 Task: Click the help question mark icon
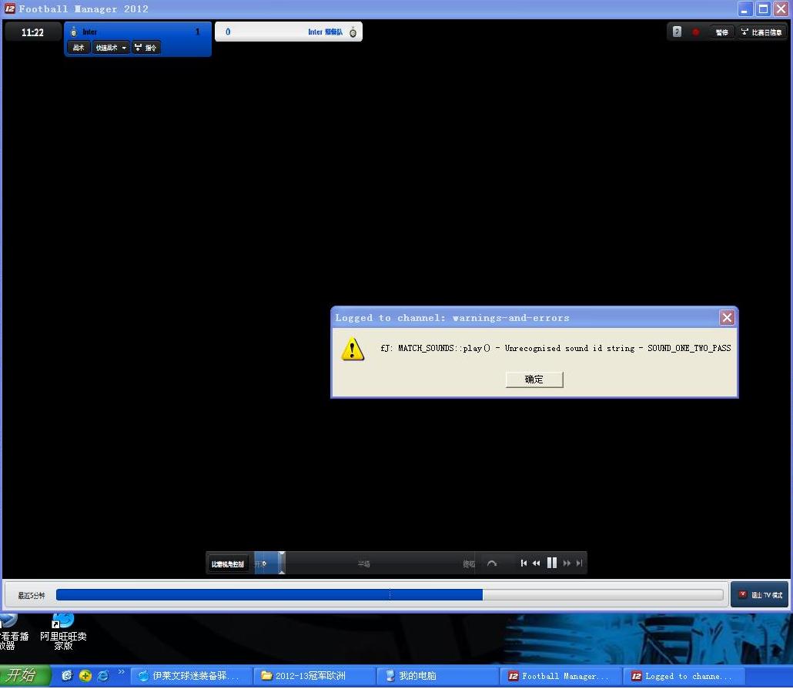pos(677,32)
